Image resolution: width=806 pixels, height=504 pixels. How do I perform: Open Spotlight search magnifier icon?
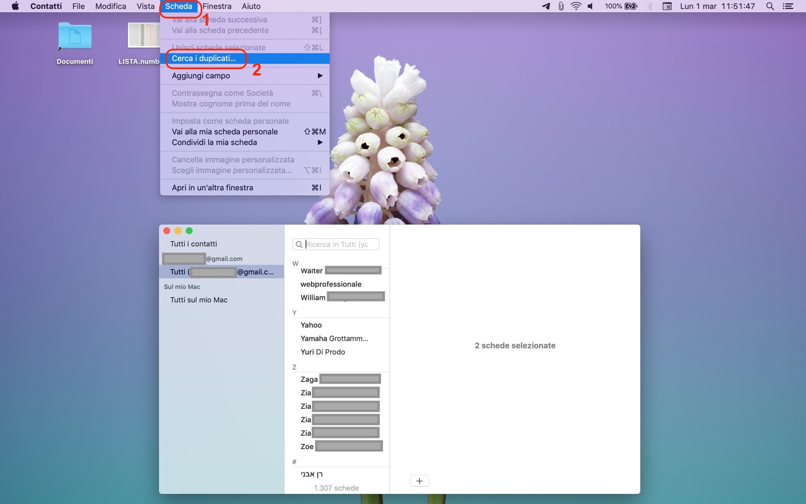[x=770, y=6]
